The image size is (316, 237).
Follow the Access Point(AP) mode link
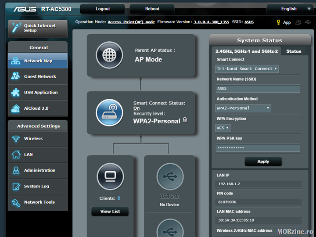[x=131, y=22]
